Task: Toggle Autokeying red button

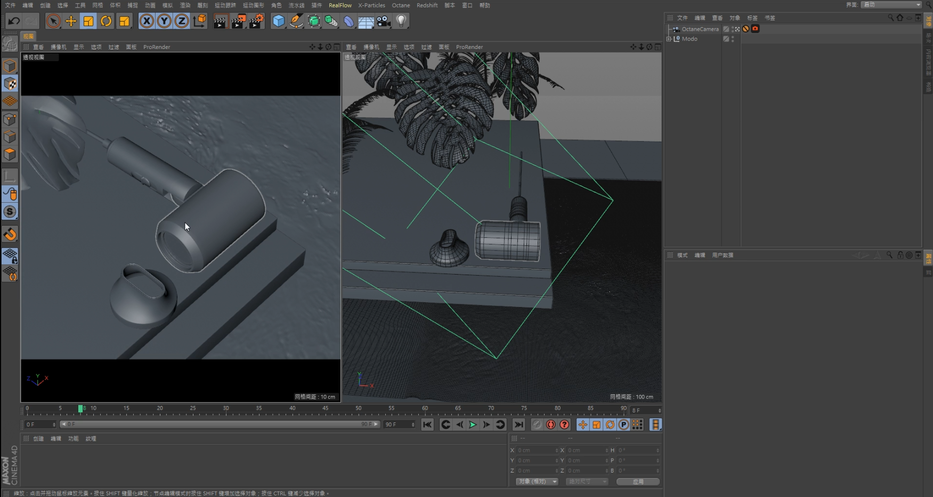Action: (551, 425)
